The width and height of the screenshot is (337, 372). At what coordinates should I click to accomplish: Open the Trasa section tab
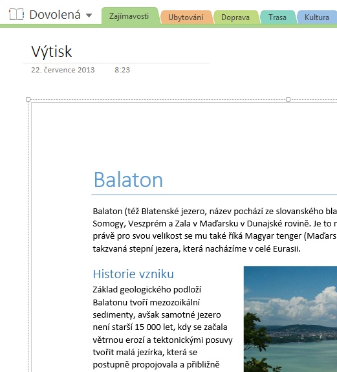tap(277, 17)
